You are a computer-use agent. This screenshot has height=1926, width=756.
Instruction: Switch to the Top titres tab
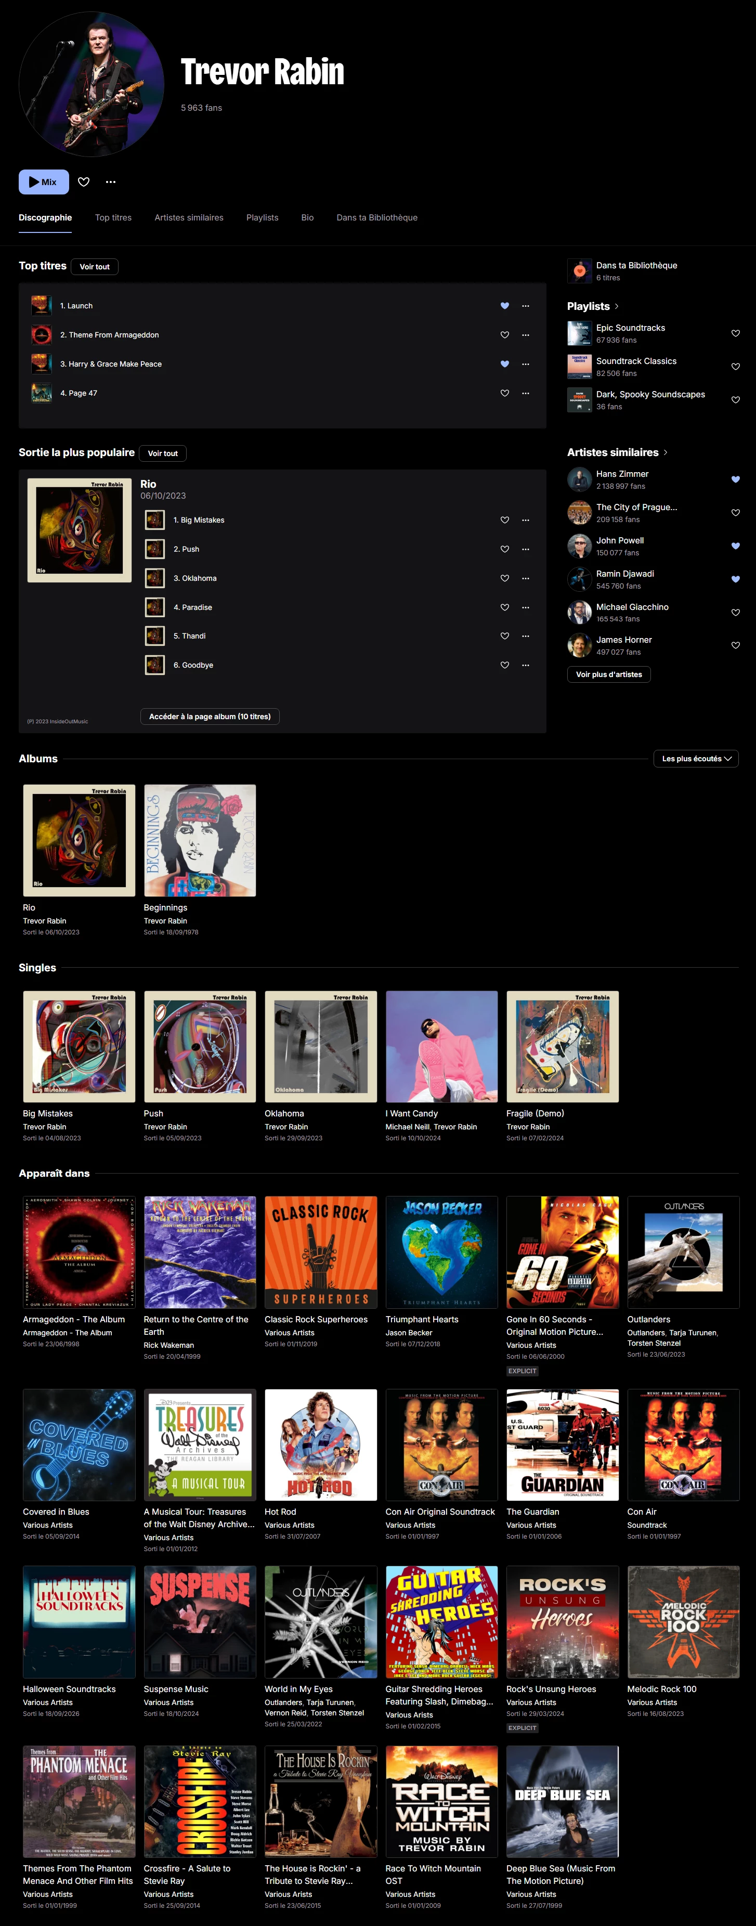click(113, 217)
